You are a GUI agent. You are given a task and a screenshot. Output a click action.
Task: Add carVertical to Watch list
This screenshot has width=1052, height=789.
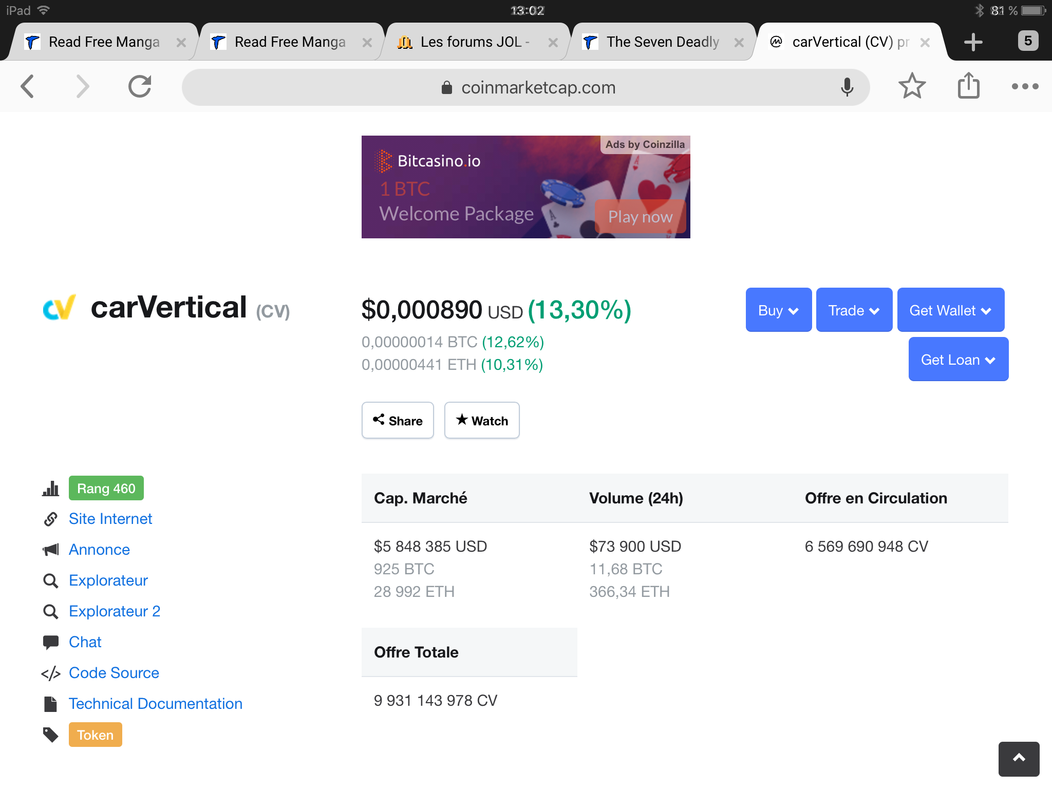tap(482, 420)
